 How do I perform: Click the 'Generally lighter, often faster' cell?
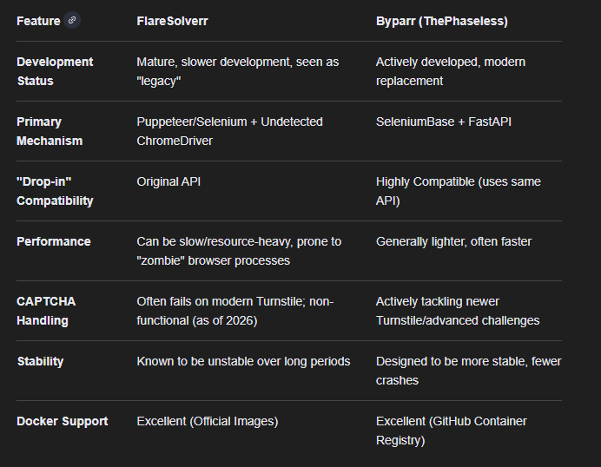tap(453, 241)
